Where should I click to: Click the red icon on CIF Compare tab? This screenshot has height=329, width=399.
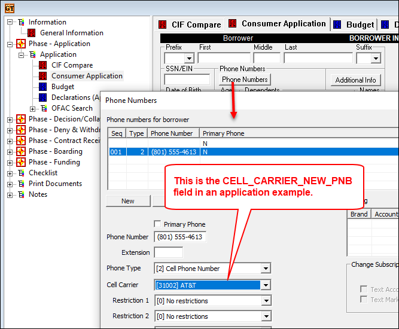[162, 25]
